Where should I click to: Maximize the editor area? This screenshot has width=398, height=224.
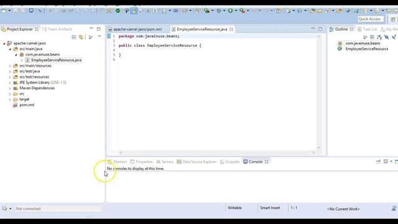[x=320, y=29]
